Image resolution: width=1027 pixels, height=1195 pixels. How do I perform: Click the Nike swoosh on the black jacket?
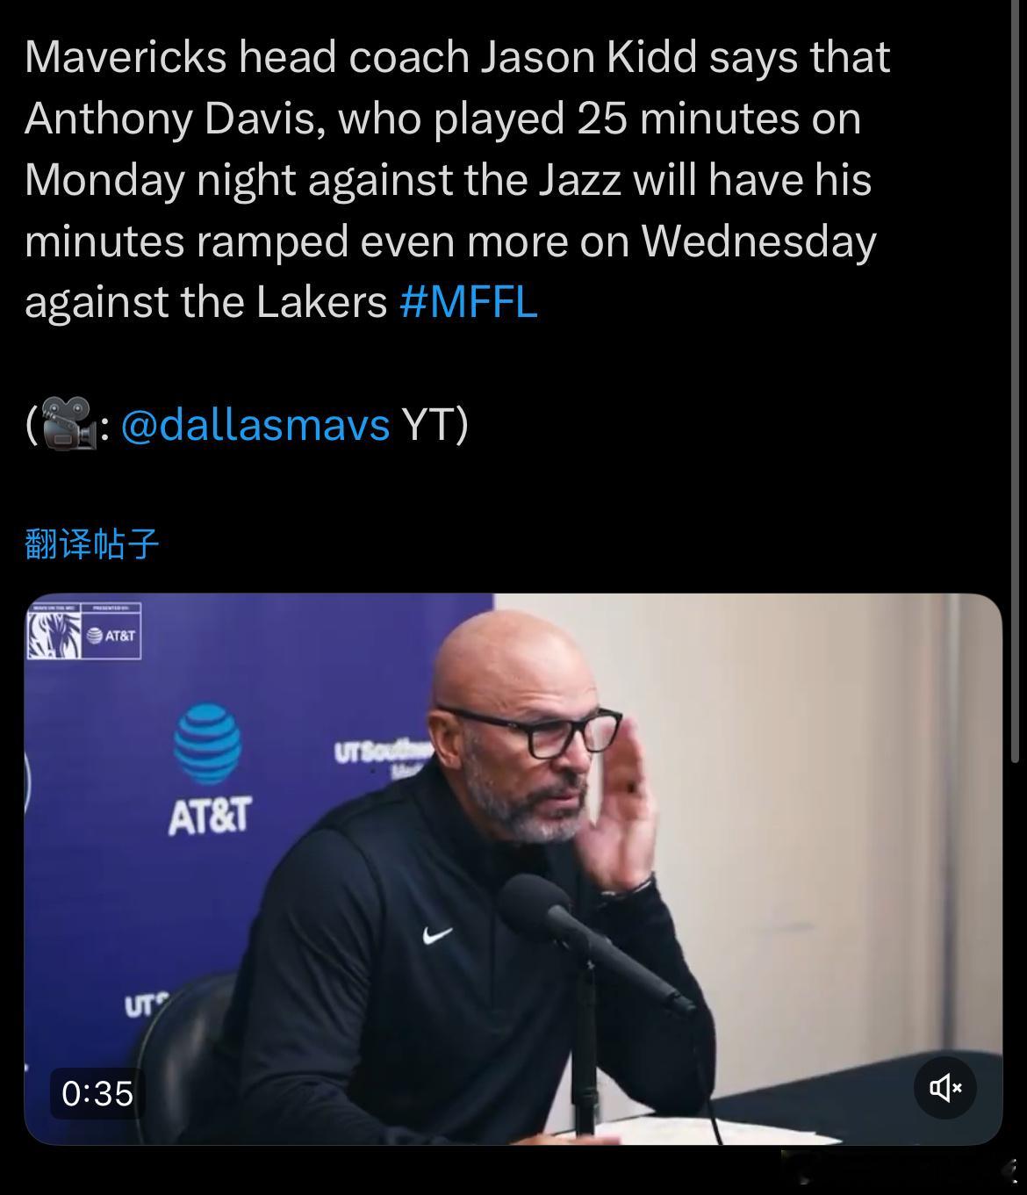tap(437, 935)
